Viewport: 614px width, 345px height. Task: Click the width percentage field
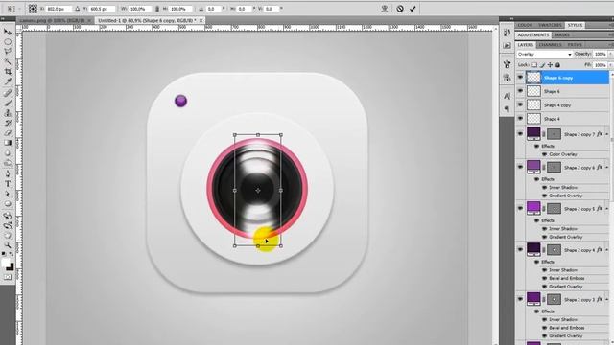point(140,9)
